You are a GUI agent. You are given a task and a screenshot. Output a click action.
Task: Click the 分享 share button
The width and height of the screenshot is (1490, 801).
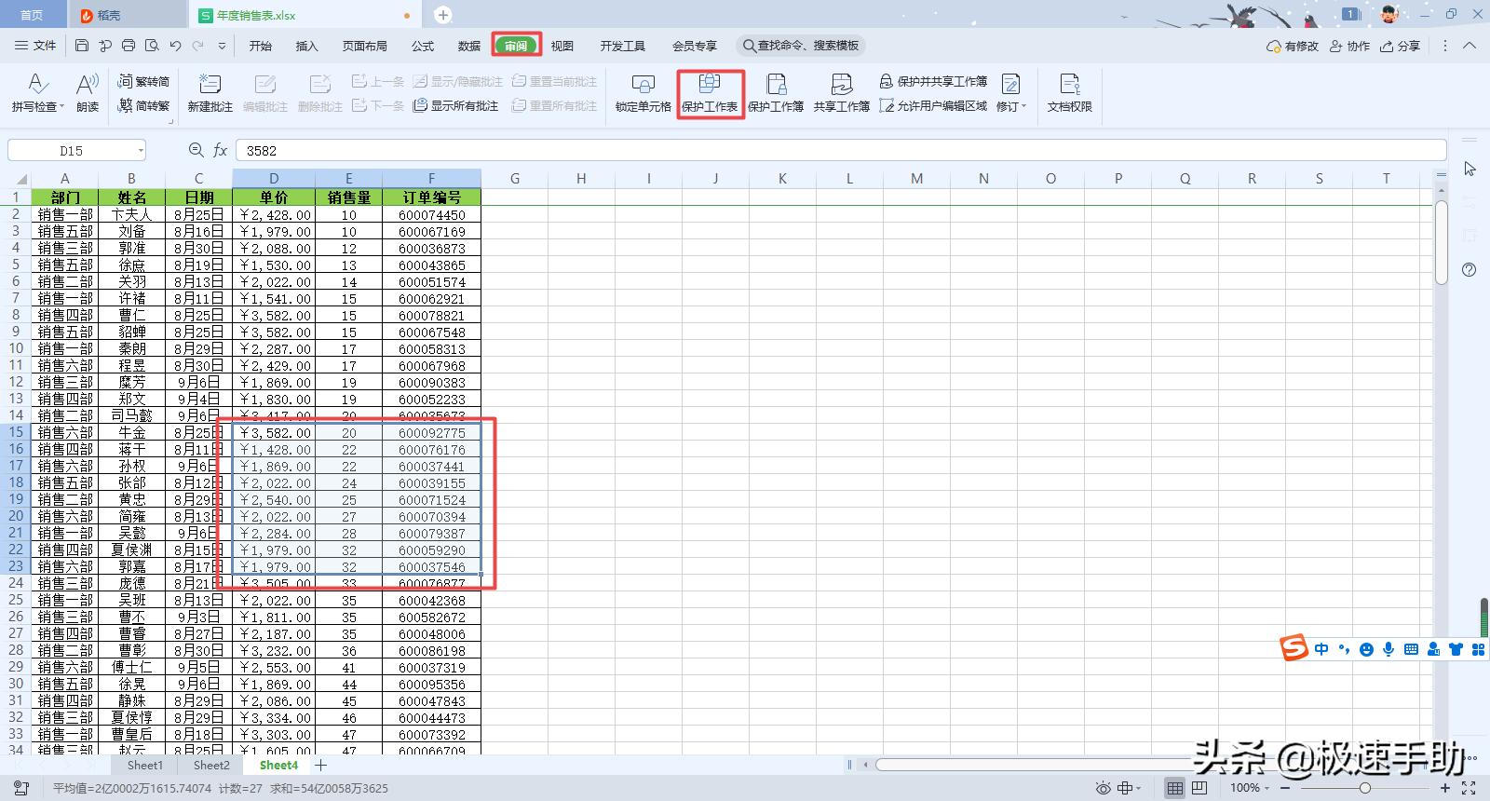point(1401,46)
